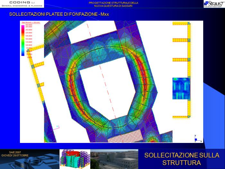Click the Straus7 logo in the corner

214,4
